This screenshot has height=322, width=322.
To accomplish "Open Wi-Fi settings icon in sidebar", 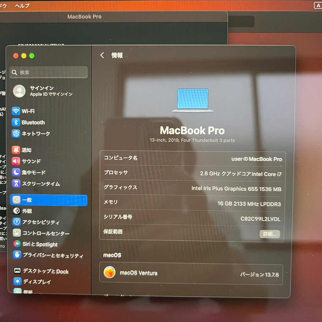I will tap(16, 111).
